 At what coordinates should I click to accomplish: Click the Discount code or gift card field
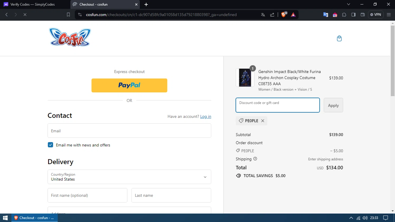[278, 105]
